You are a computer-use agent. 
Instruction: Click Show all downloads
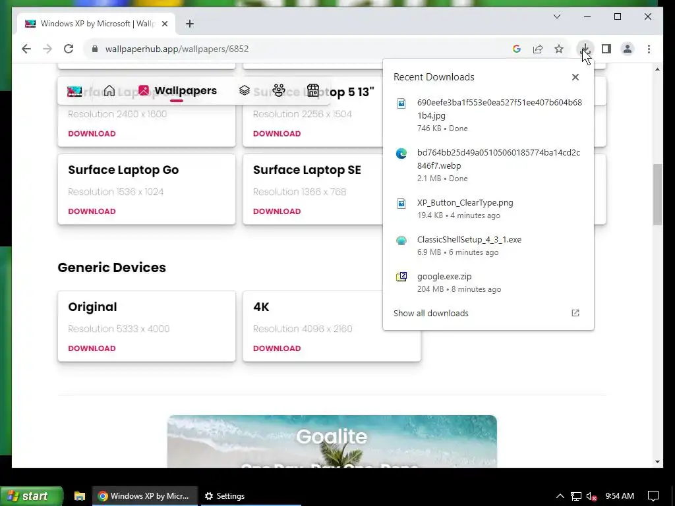431,313
